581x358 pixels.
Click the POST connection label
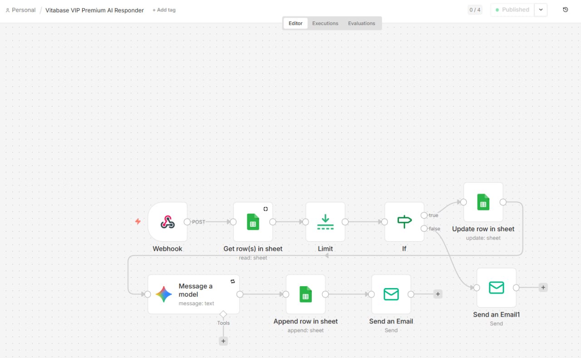click(x=198, y=222)
